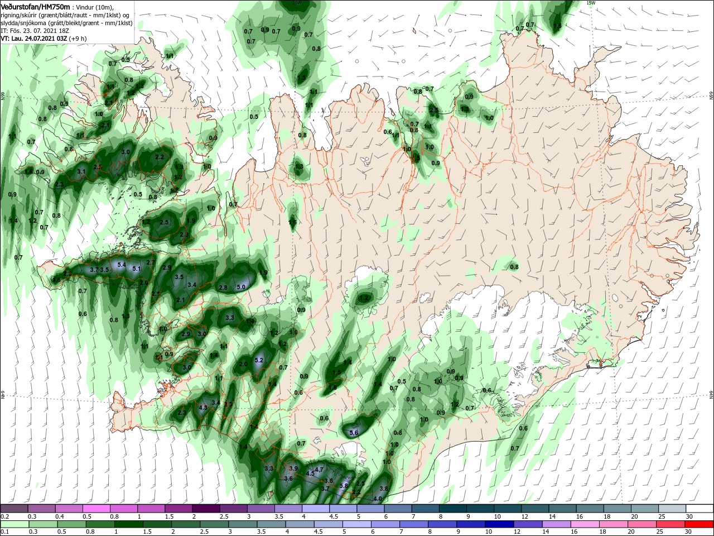714x536 pixels.
Task: Click the 3.9 rainfall value on the map
Action: point(294,468)
